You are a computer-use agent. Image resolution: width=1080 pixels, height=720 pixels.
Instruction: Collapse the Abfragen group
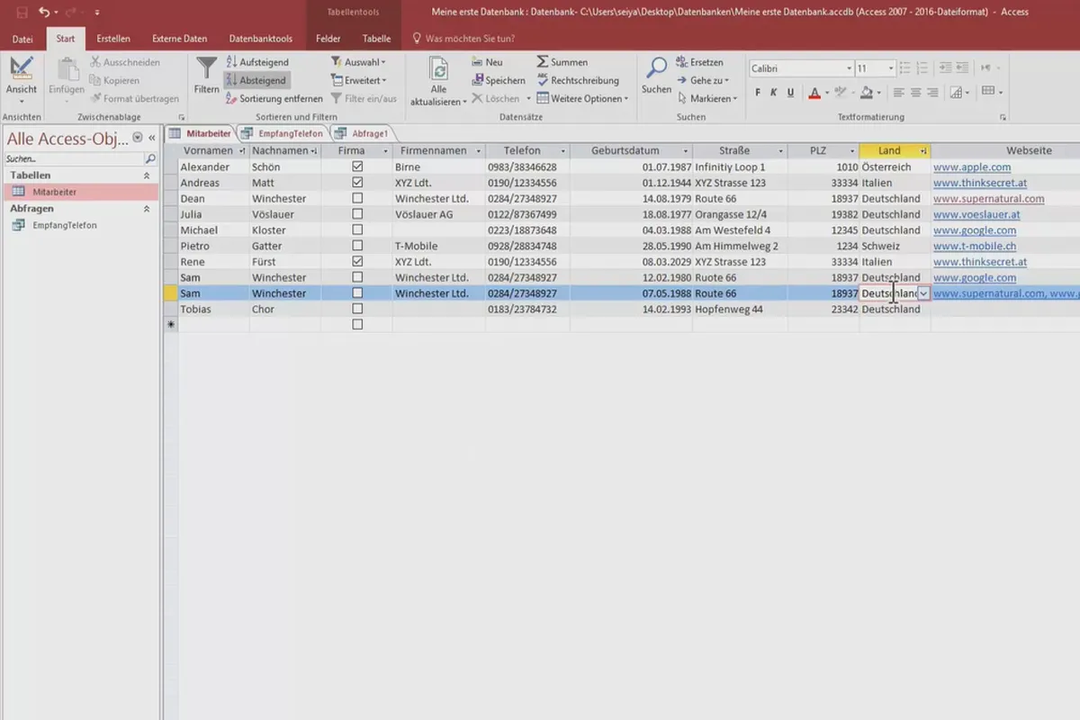pyautogui.click(x=147, y=209)
